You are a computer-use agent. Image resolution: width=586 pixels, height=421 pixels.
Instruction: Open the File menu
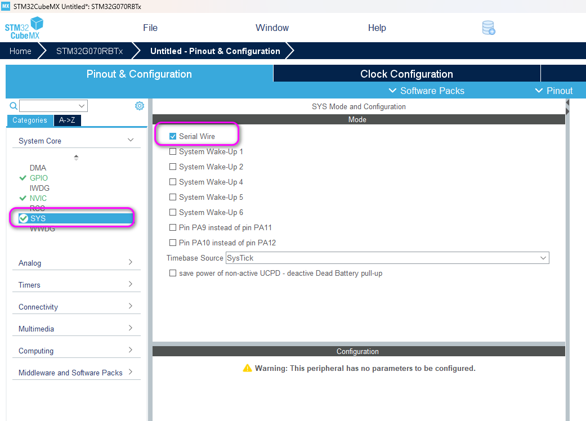[150, 28]
